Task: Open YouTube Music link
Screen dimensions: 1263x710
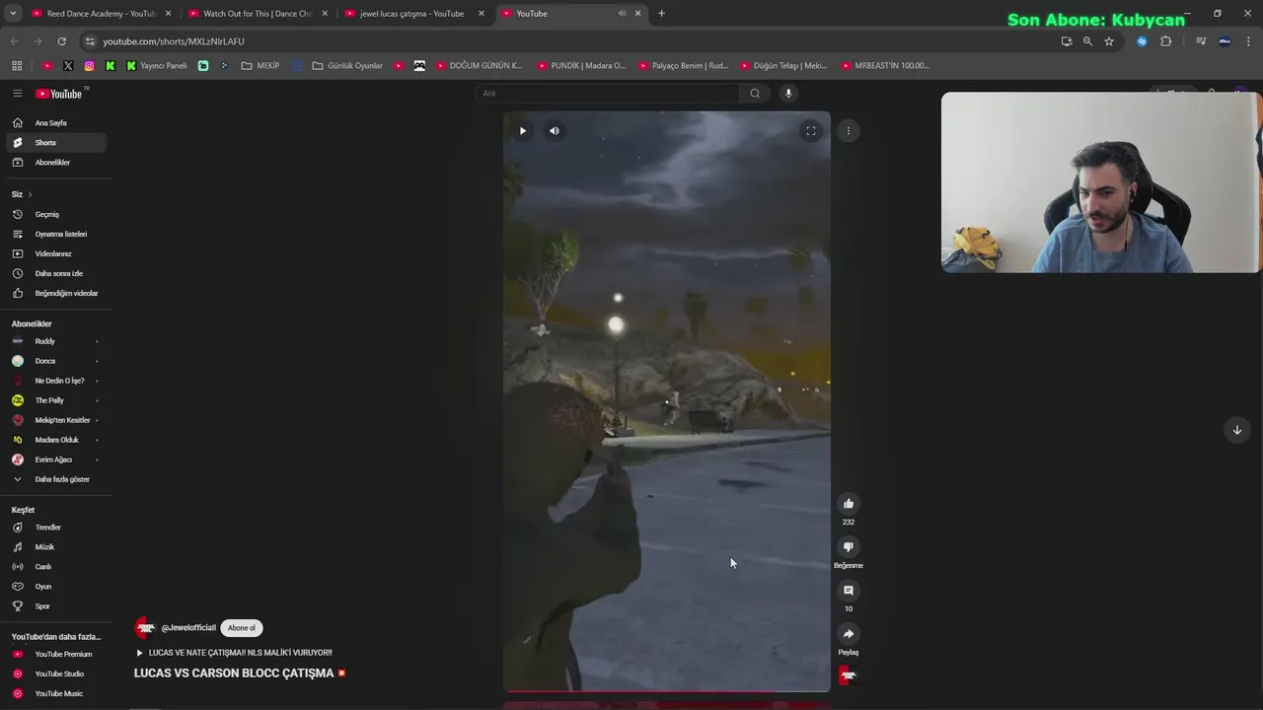Action: tap(56, 694)
